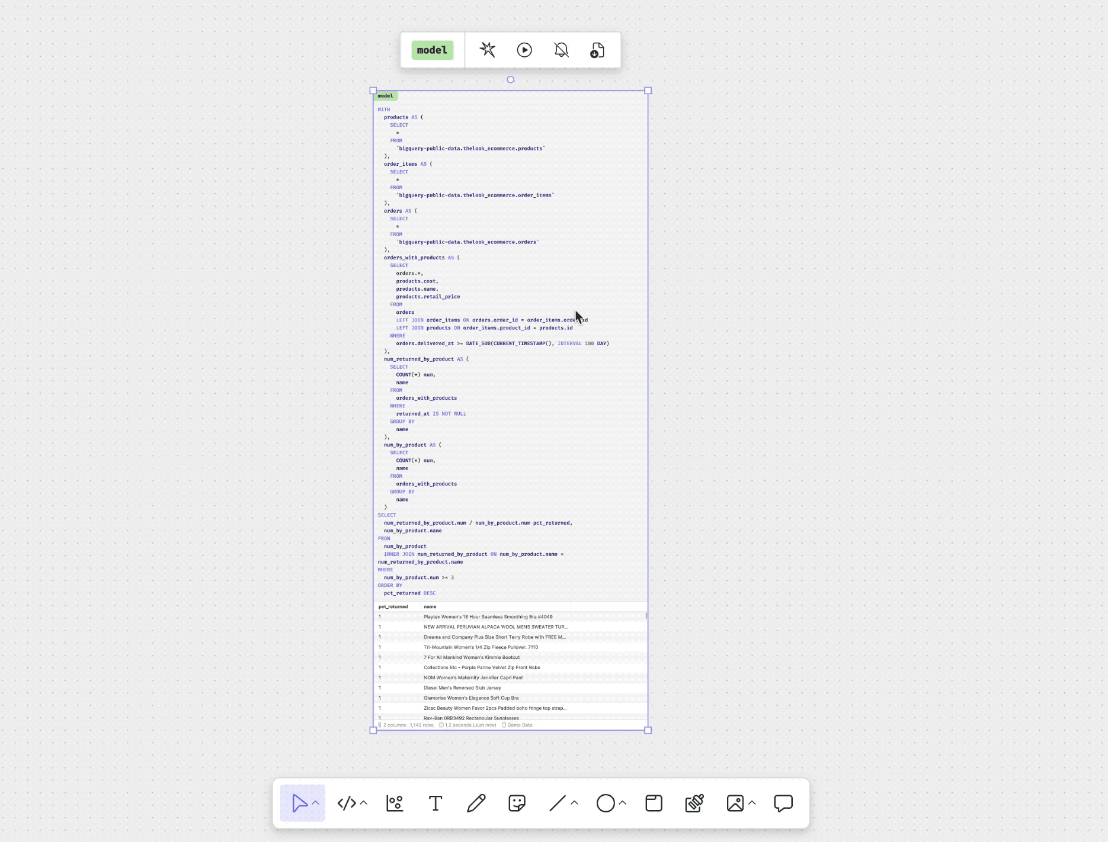
Task: Click the pct_returned column header
Action: click(x=393, y=606)
